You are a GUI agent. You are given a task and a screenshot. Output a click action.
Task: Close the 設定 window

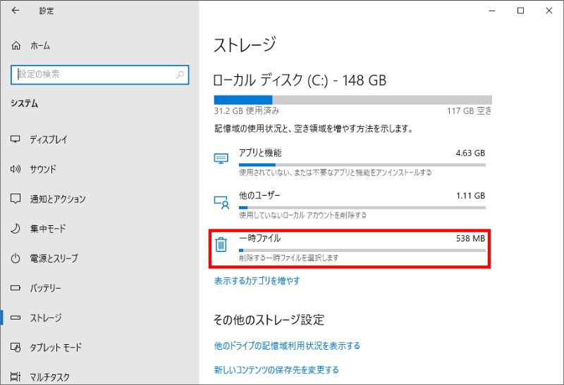click(x=549, y=11)
